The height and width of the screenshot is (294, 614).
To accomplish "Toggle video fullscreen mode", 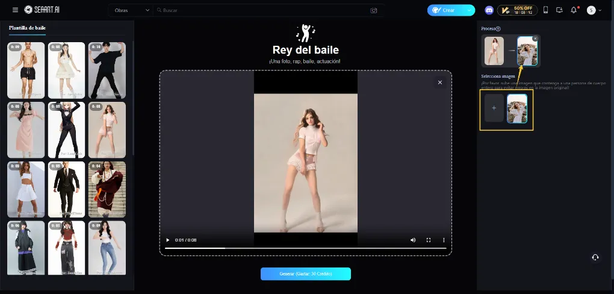I will tap(429, 240).
